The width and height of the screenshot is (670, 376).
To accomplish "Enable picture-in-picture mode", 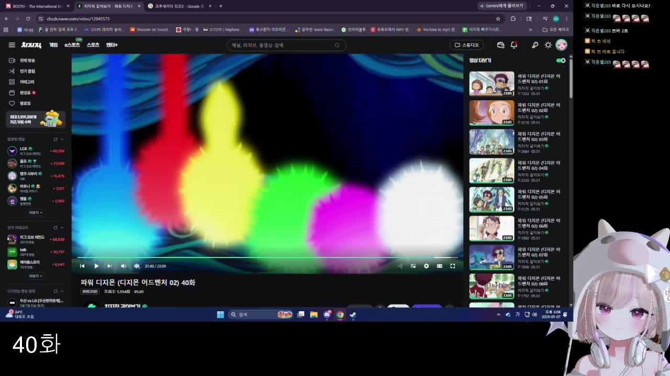I will click(x=414, y=266).
